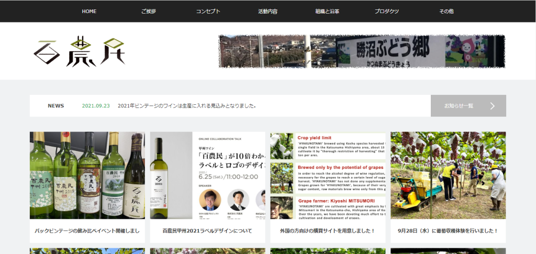The width and height of the screenshot is (536, 254).
Task: Open the バックビンテージの飲み比べイベント article title
Action: 87,230
